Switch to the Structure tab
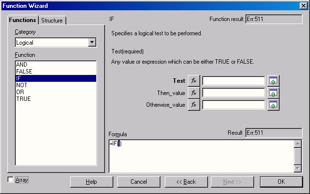Image resolution: width=310 pixels, height=194 pixels. pyautogui.click(x=52, y=21)
